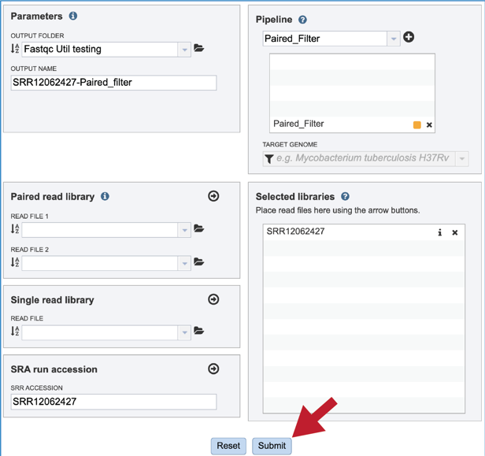Show info for SRR12062427 library
The height and width of the screenshot is (456, 485).
tap(439, 232)
